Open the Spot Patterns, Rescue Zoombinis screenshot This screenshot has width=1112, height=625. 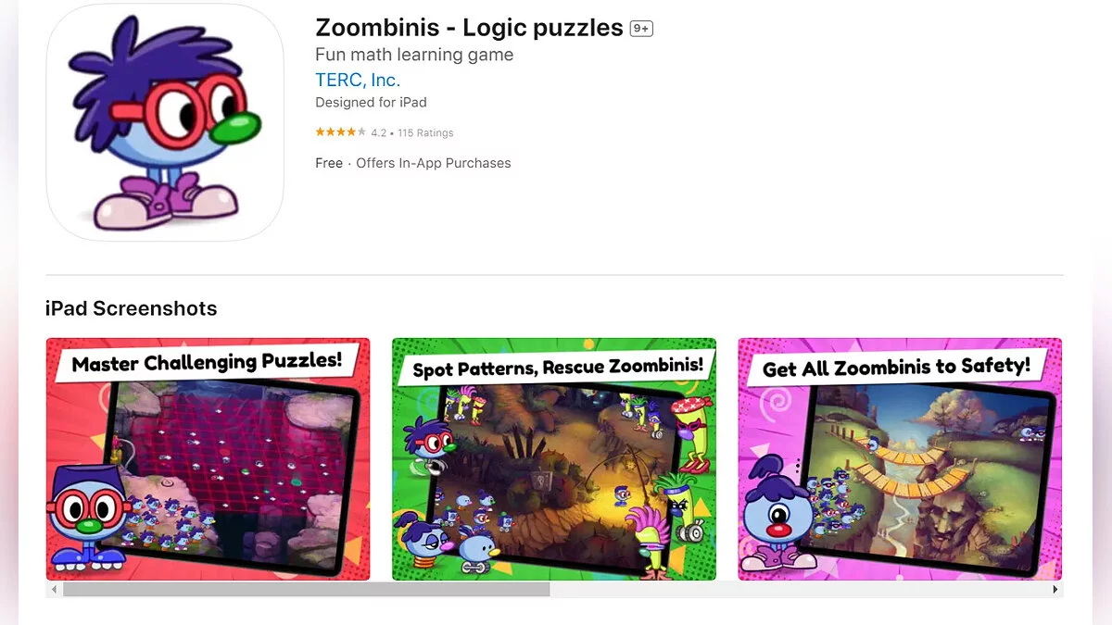(554, 459)
